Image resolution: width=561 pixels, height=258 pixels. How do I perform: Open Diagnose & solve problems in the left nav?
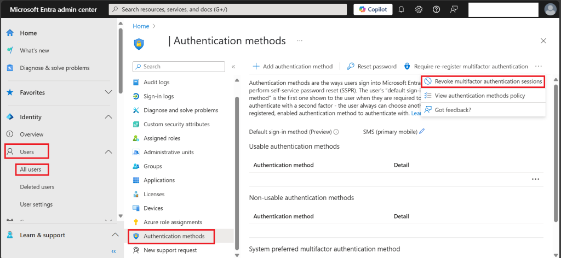pos(55,68)
